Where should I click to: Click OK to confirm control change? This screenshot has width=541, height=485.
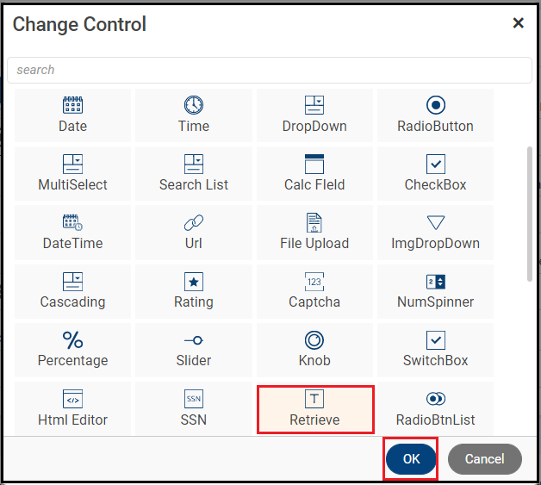point(411,459)
